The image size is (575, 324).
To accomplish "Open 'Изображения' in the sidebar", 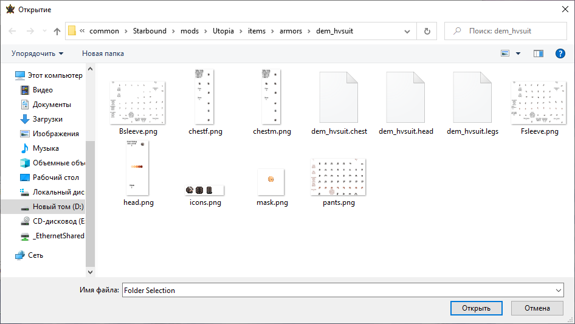I will [49, 134].
